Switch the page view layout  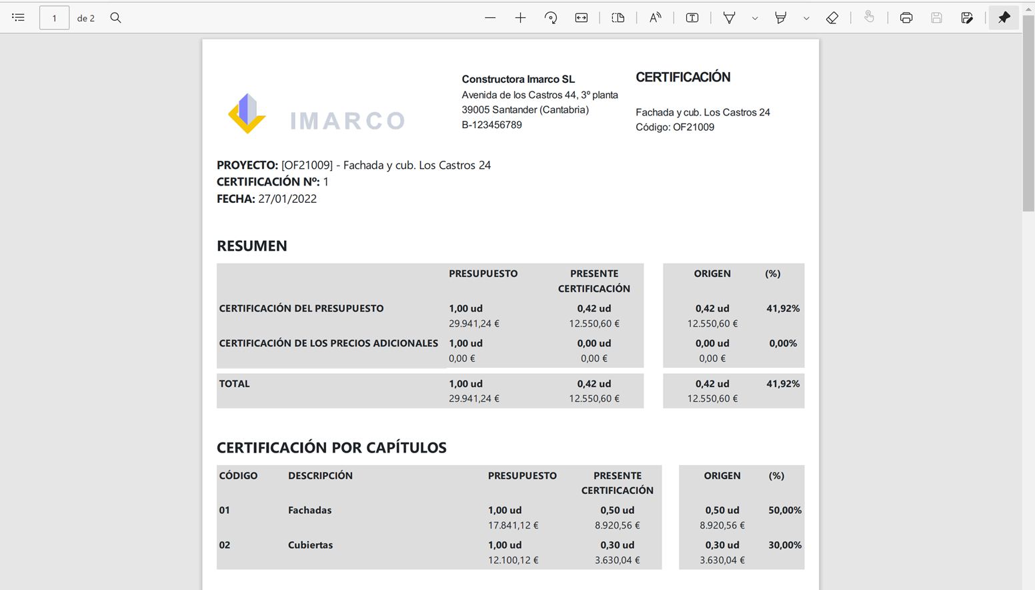[618, 18]
